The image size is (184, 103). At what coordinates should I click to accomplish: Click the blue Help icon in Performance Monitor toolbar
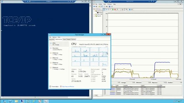coord(110,7)
